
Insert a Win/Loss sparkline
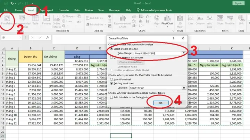[209, 21]
